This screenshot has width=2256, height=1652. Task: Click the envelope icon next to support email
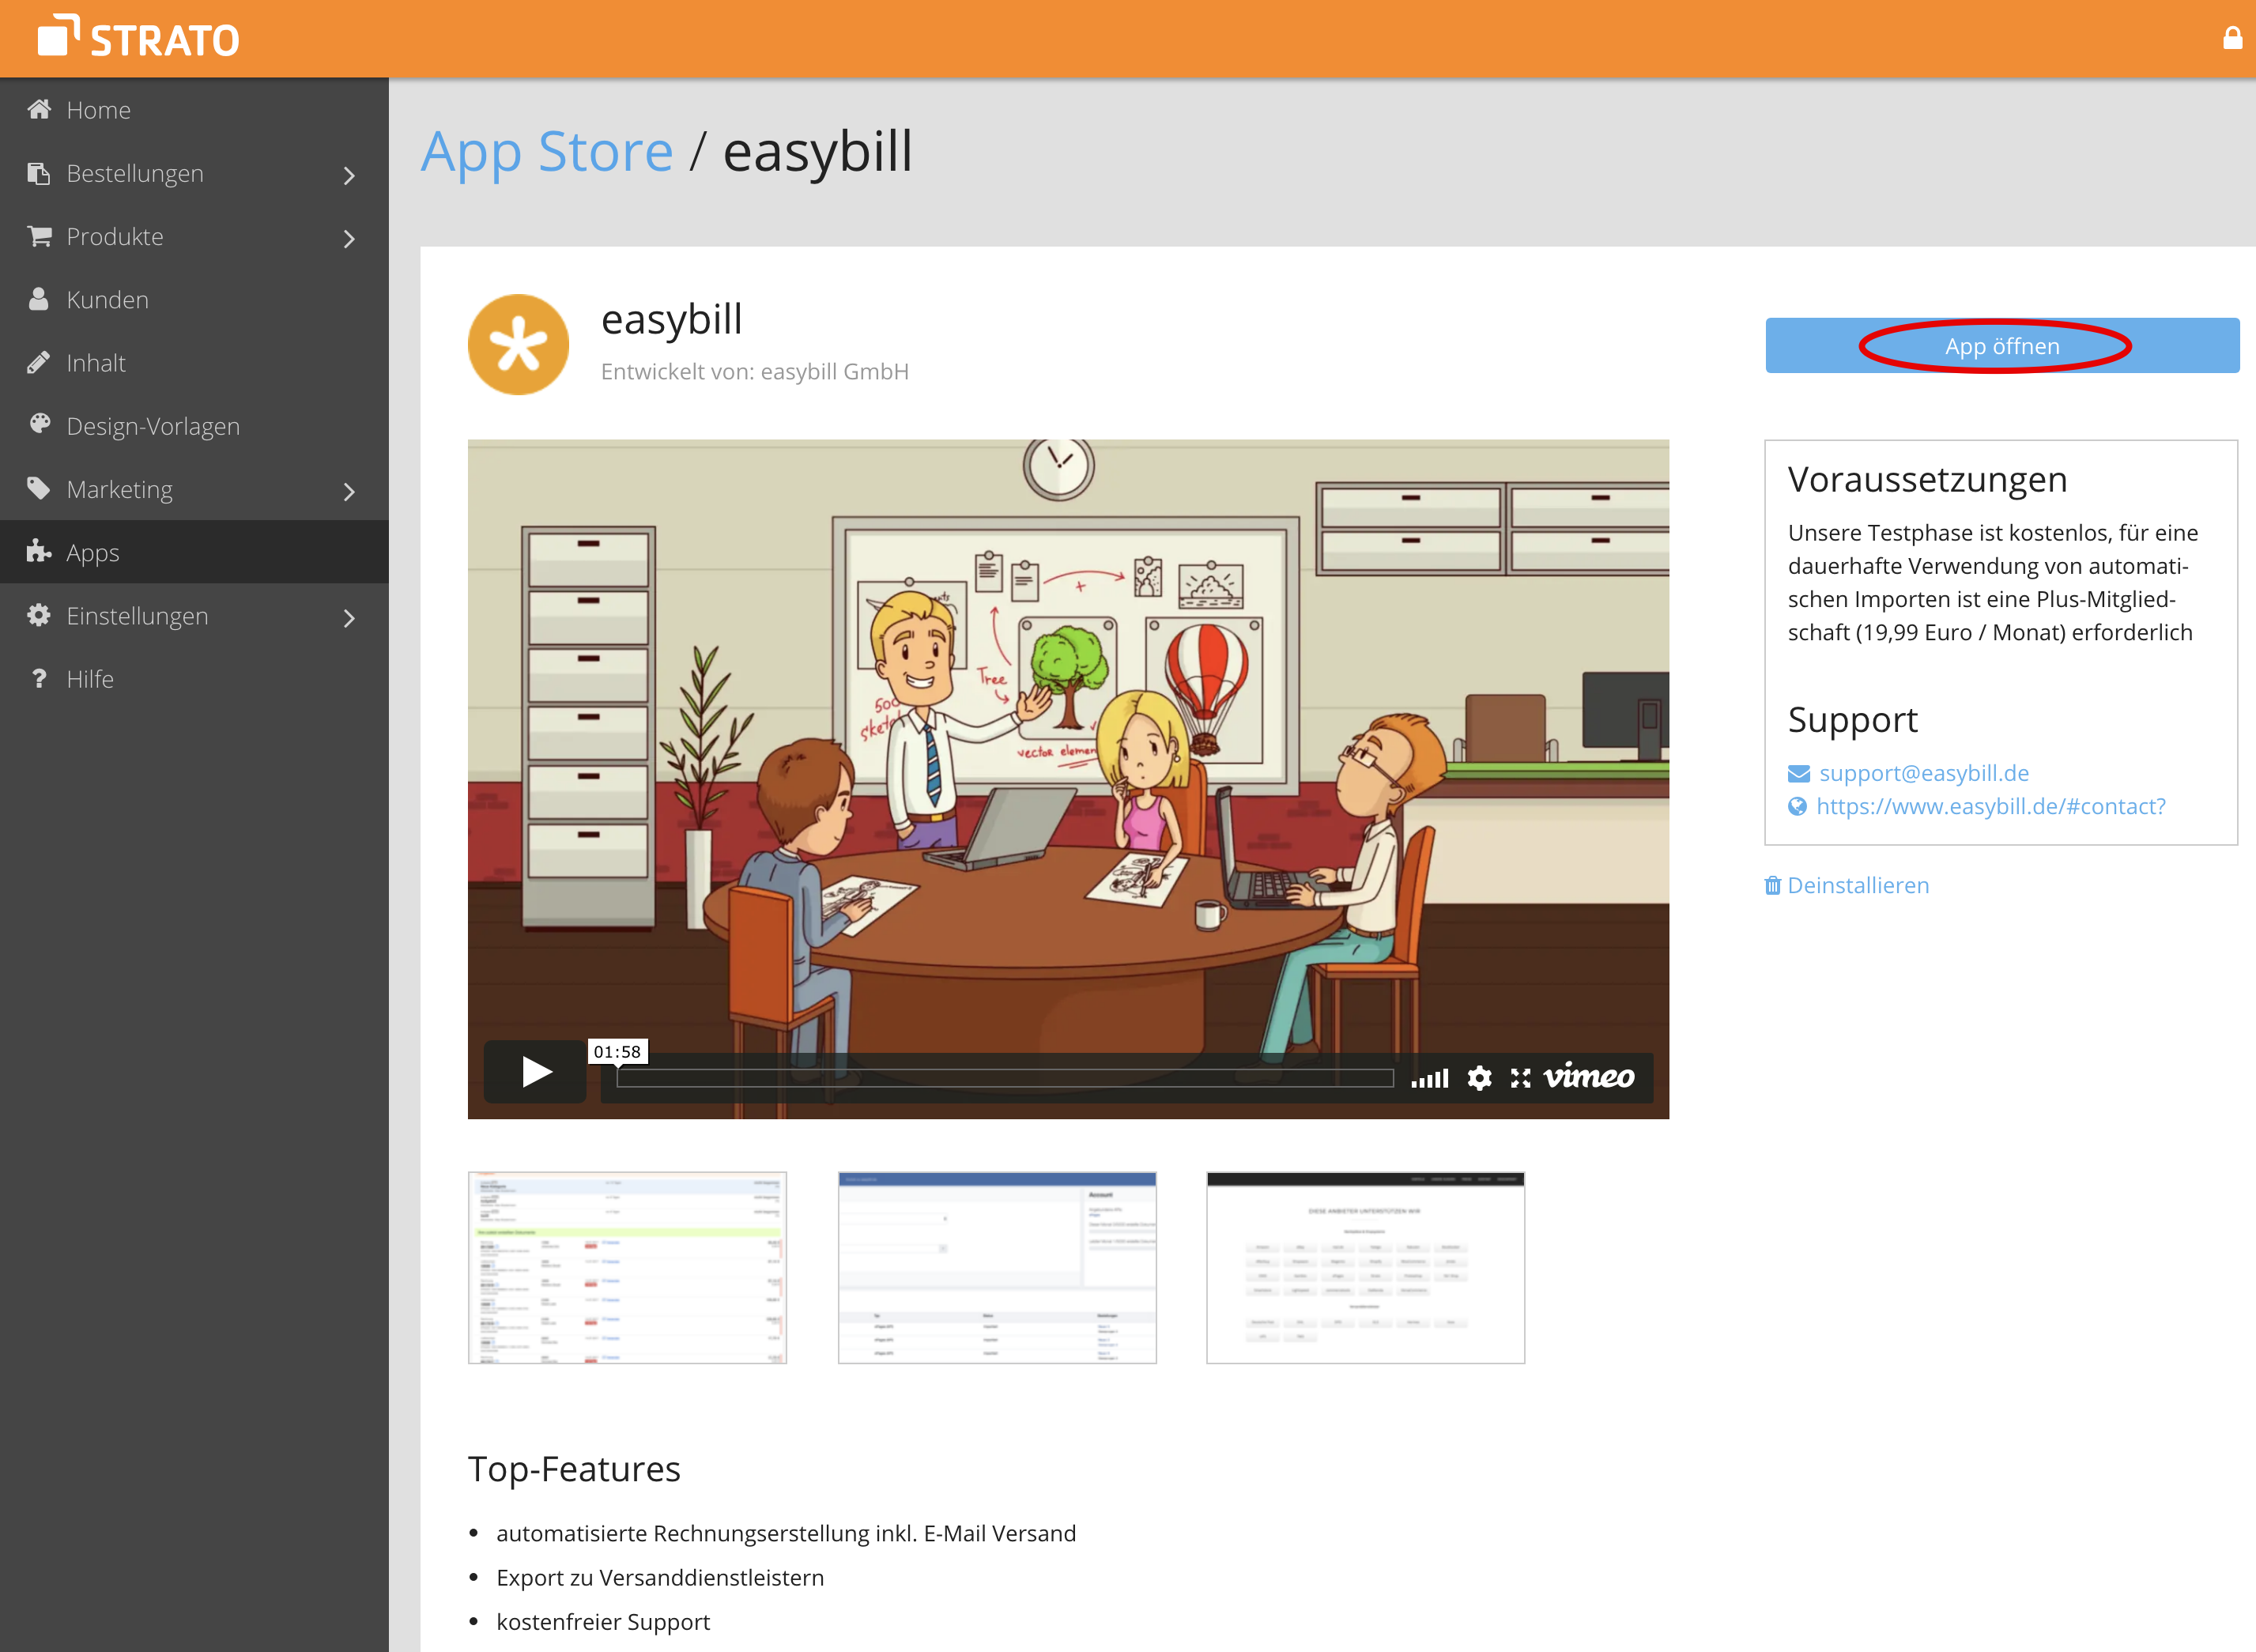click(1799, 774)
